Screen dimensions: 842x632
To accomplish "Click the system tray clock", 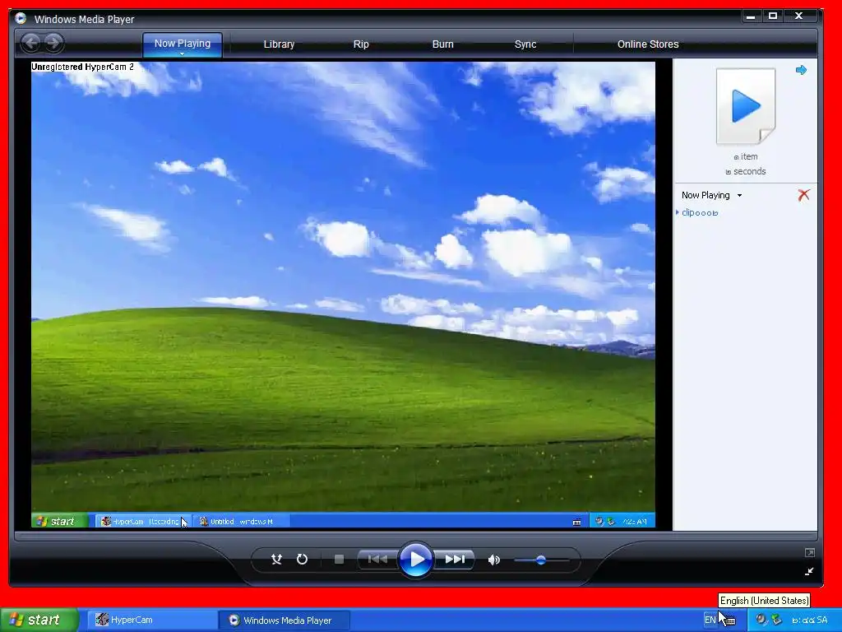I will click(810, 620).
